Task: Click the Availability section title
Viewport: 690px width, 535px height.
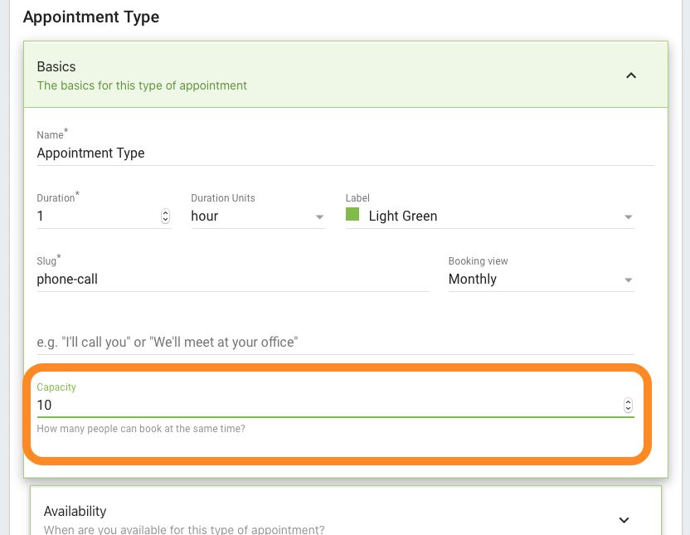Action: [75, 511]
